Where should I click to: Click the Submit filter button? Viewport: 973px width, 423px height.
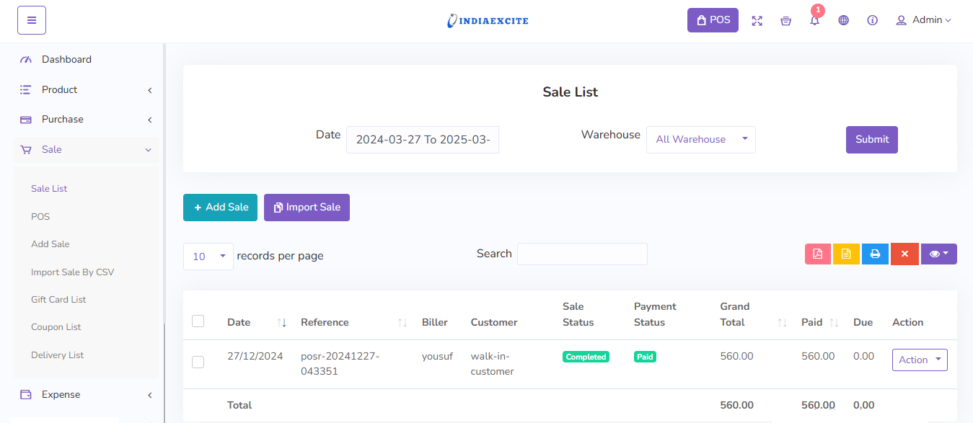coord(871,140)
